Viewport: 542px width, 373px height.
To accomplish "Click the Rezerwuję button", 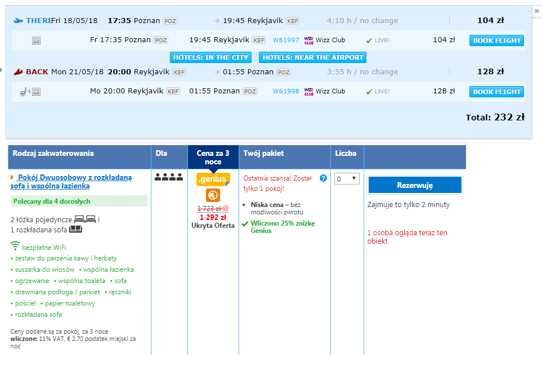I will coord(415,185).
